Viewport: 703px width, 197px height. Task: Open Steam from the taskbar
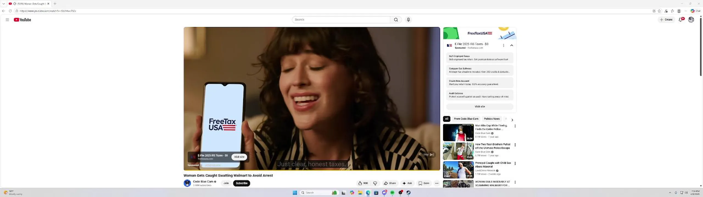pos(408,193)
